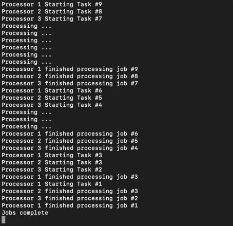The image size is (233, 226).
Task: Click 'Processor 3 Starting Task #2' line
Action: point(52,169)
